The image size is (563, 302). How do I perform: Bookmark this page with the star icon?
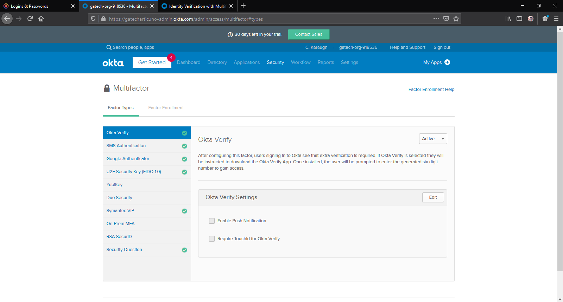coord(456,19)
